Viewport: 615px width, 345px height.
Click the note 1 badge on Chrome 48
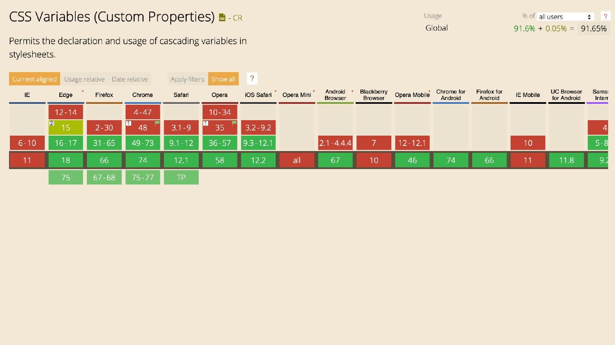point(129,123)
